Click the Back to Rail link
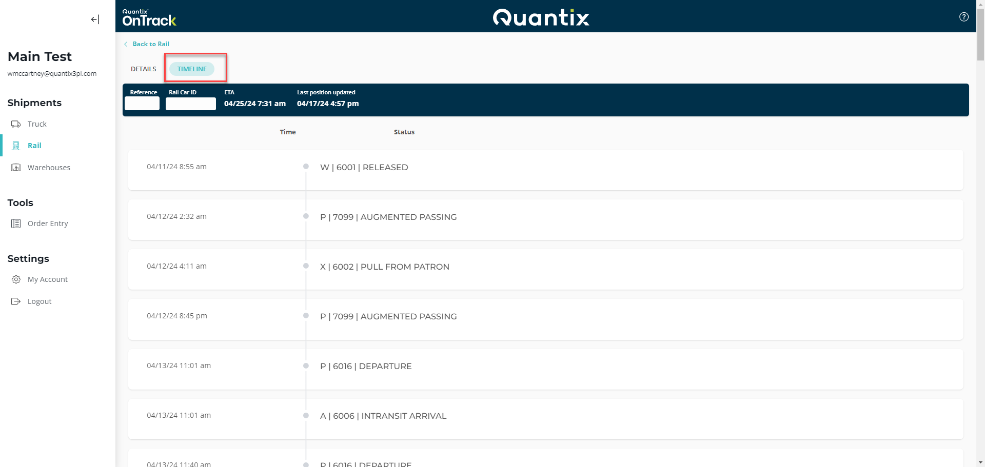The width and height of the screenshot is (985, 467). click(151, 44)
